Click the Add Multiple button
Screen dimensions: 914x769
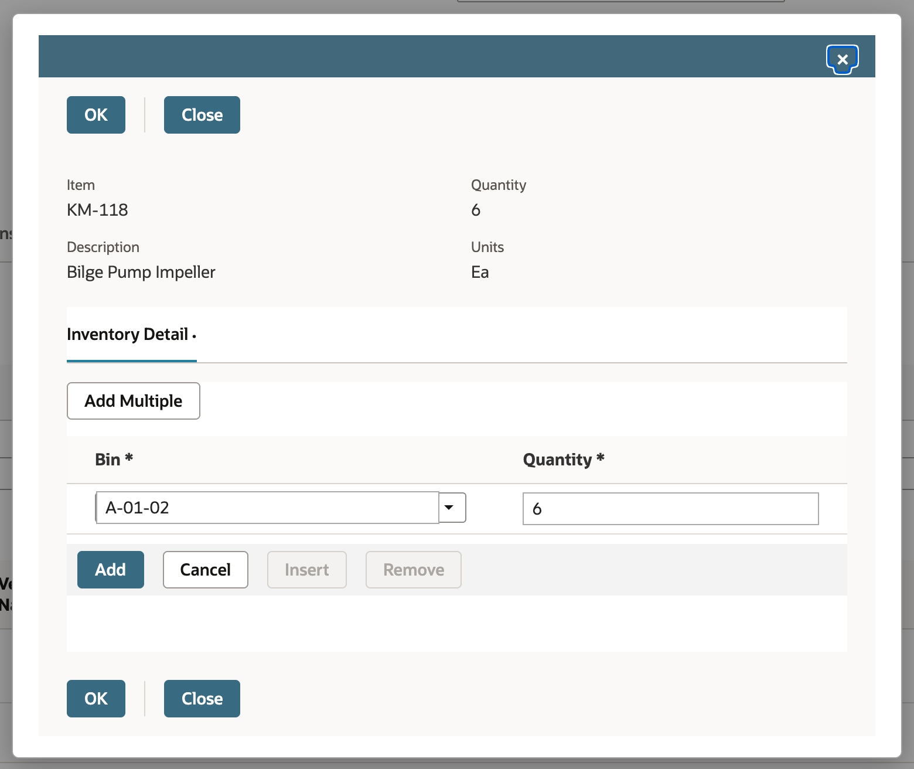pos(134,401)
